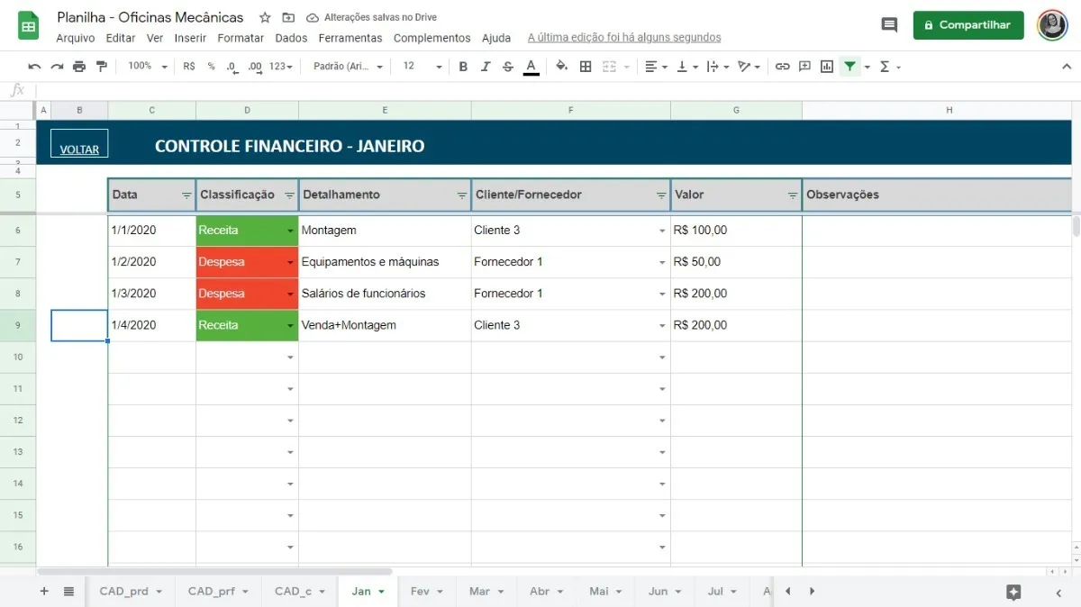This screenshot has height=607, width=1081.
Task: Open the Formatar menu
Action: (x=241, y=38)
